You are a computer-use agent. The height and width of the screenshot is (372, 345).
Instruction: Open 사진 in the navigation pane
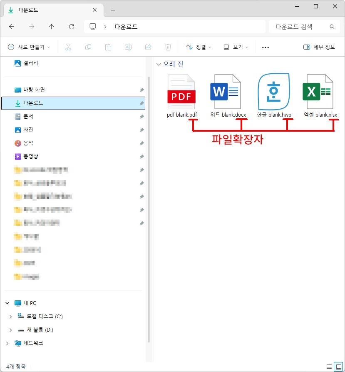[x=24, y=130]
